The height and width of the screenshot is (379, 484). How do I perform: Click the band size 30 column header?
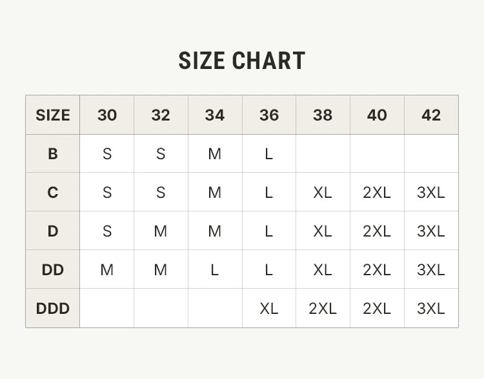tap(106, 115)
